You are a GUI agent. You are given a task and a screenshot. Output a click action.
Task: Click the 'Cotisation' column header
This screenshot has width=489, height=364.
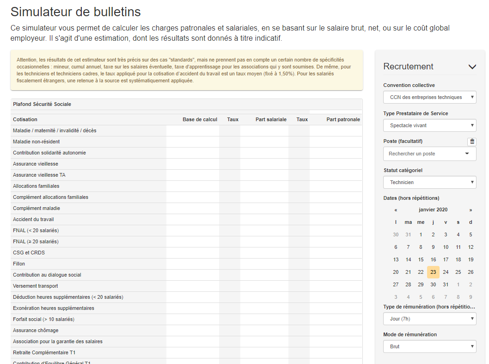point(25,119)
